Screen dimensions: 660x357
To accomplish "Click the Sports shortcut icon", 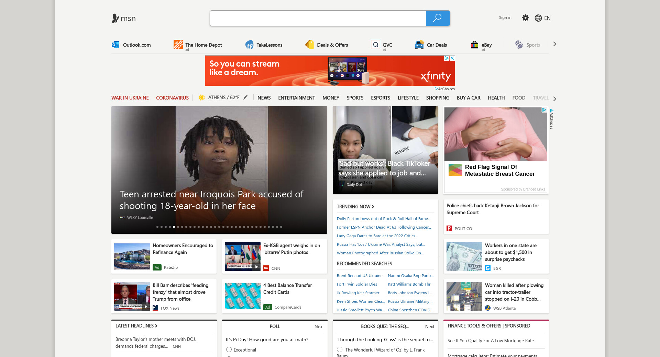I will [519, 45].
